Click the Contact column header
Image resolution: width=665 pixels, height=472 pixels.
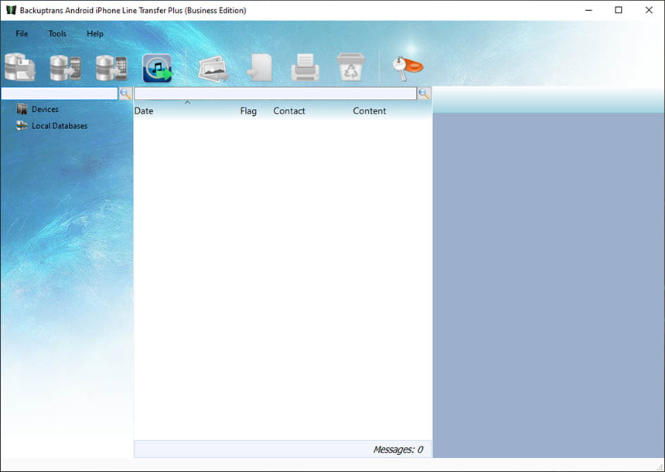(x=289, y=111)
